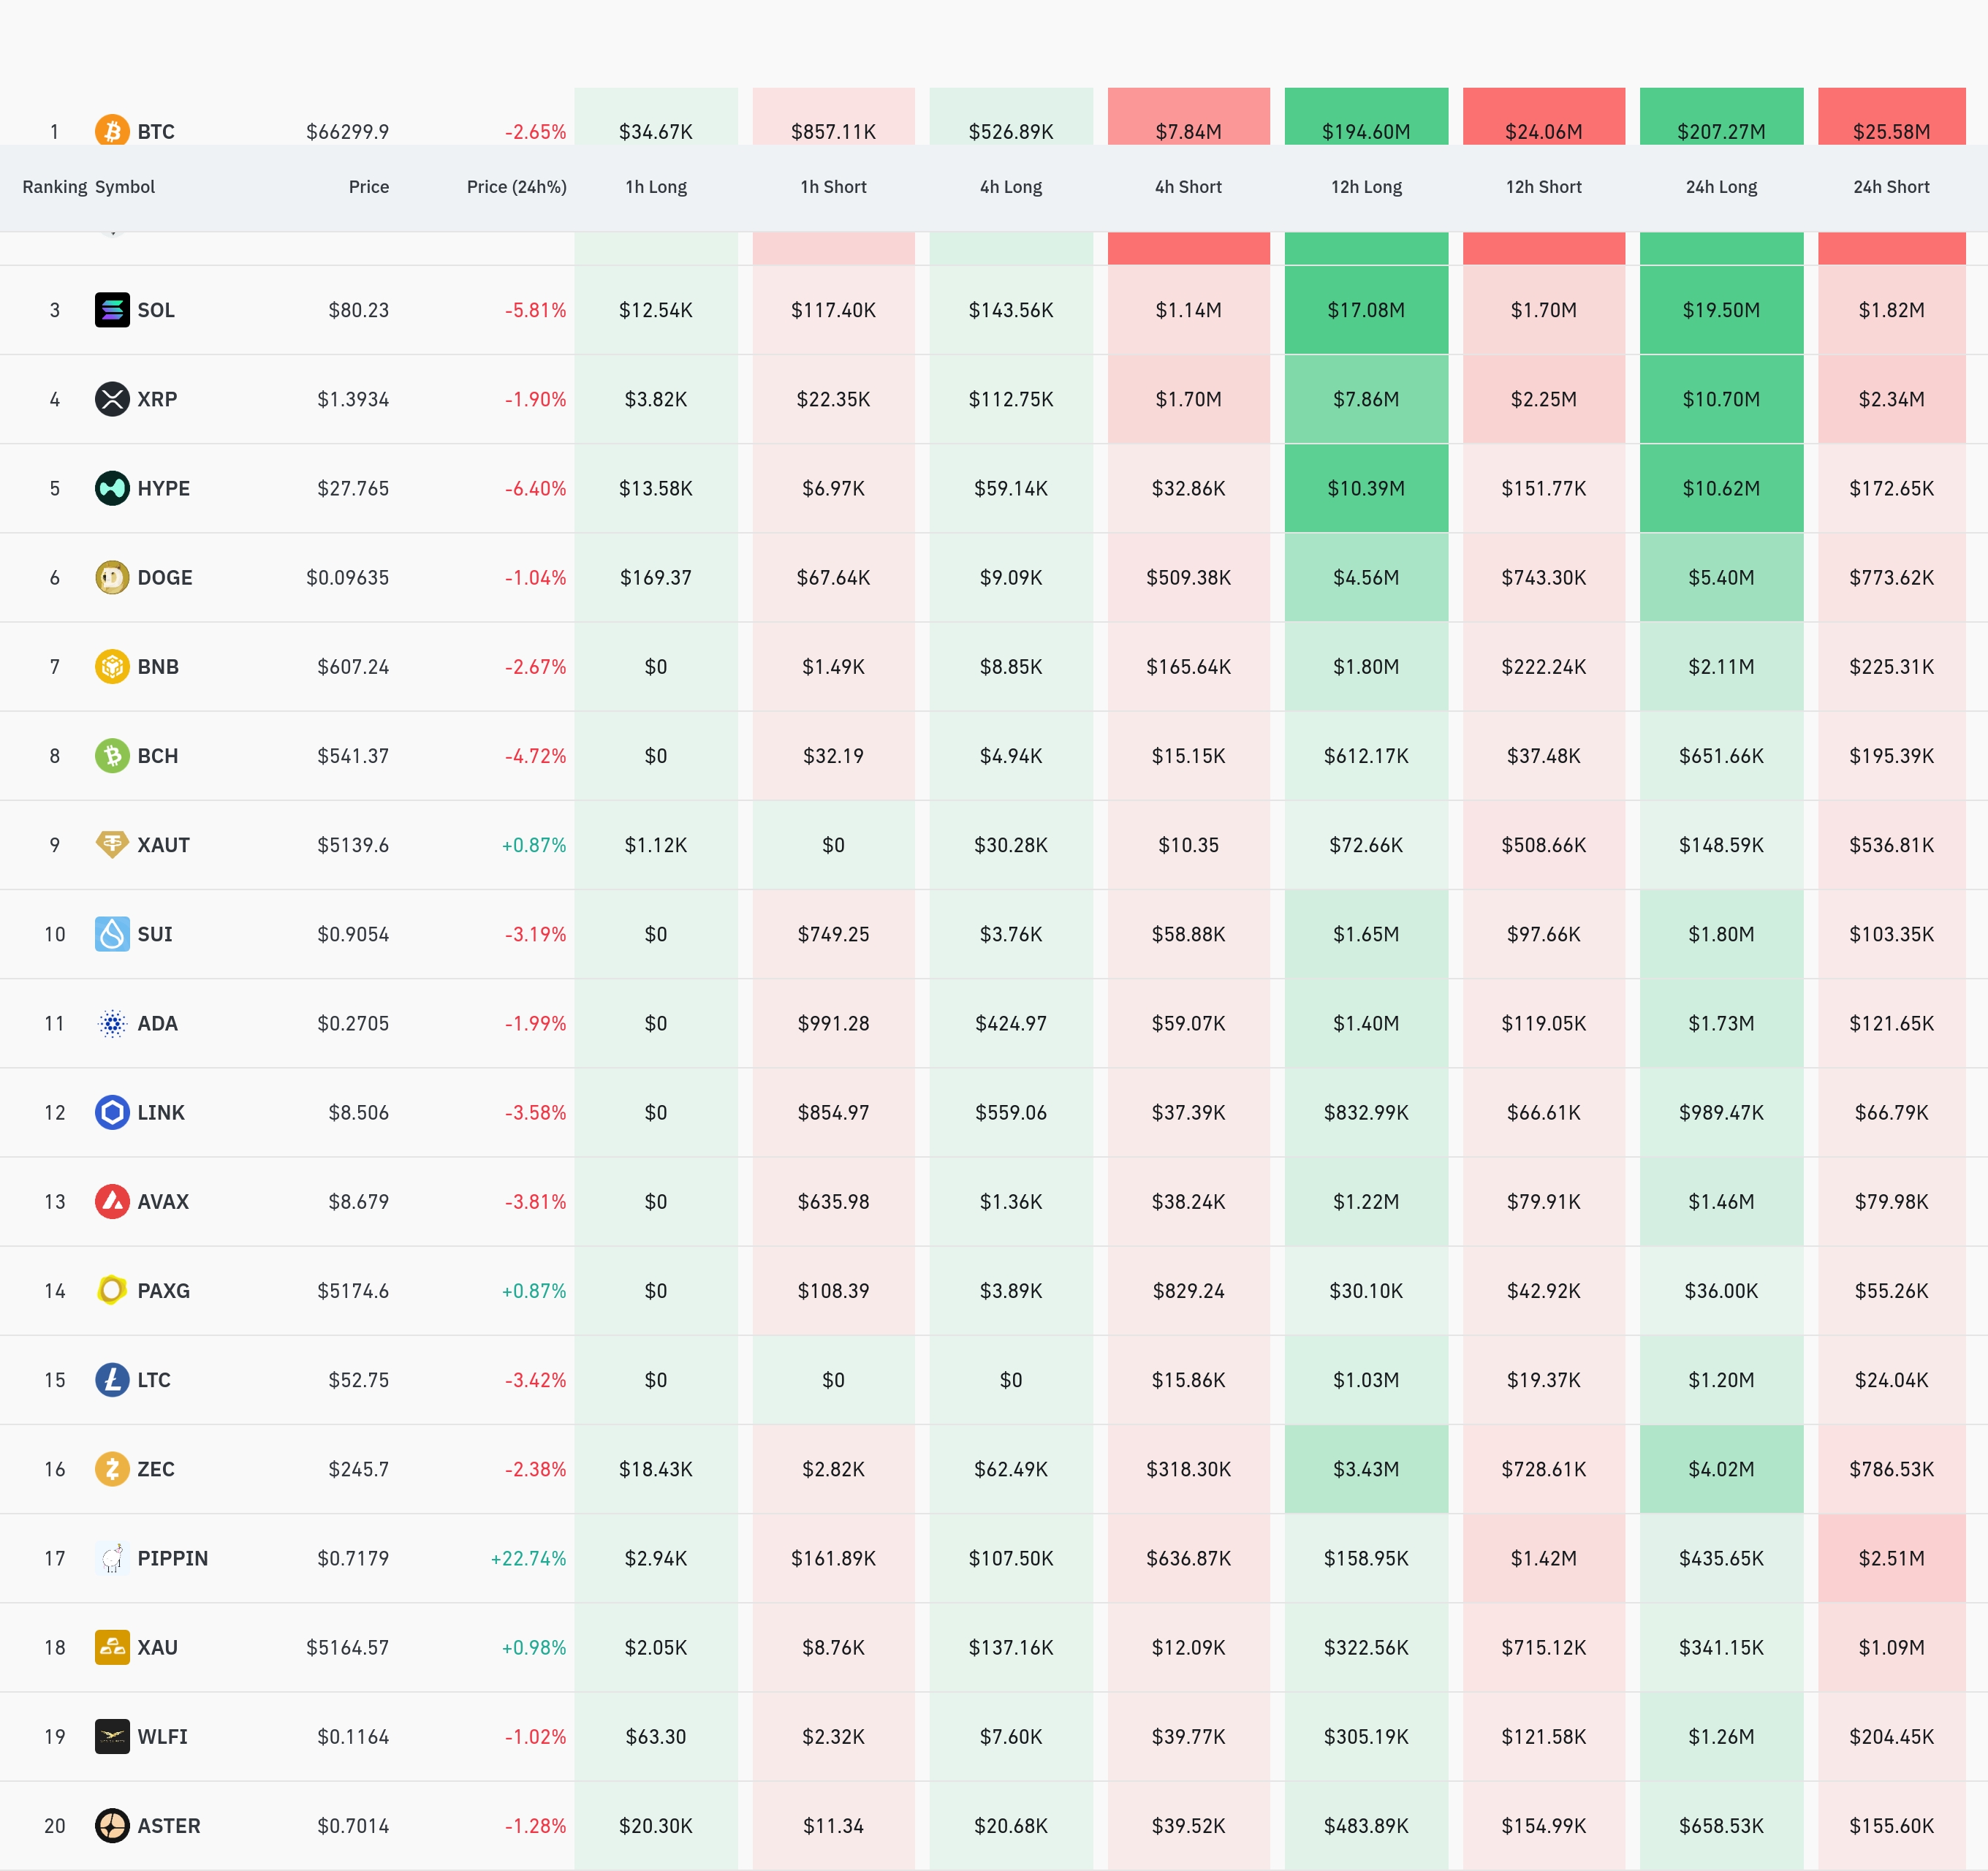Open the PIPPIN symbol link
Image resolution: width=1988 pixels, height=1871 pixels.
point(172,1558)
